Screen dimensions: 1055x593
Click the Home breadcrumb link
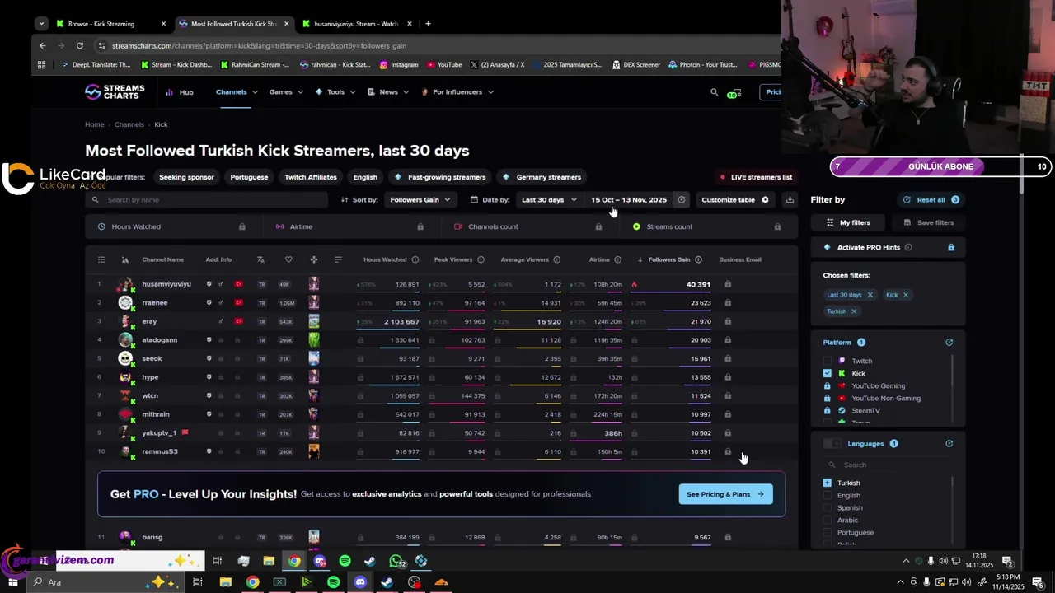coord(94,124)
